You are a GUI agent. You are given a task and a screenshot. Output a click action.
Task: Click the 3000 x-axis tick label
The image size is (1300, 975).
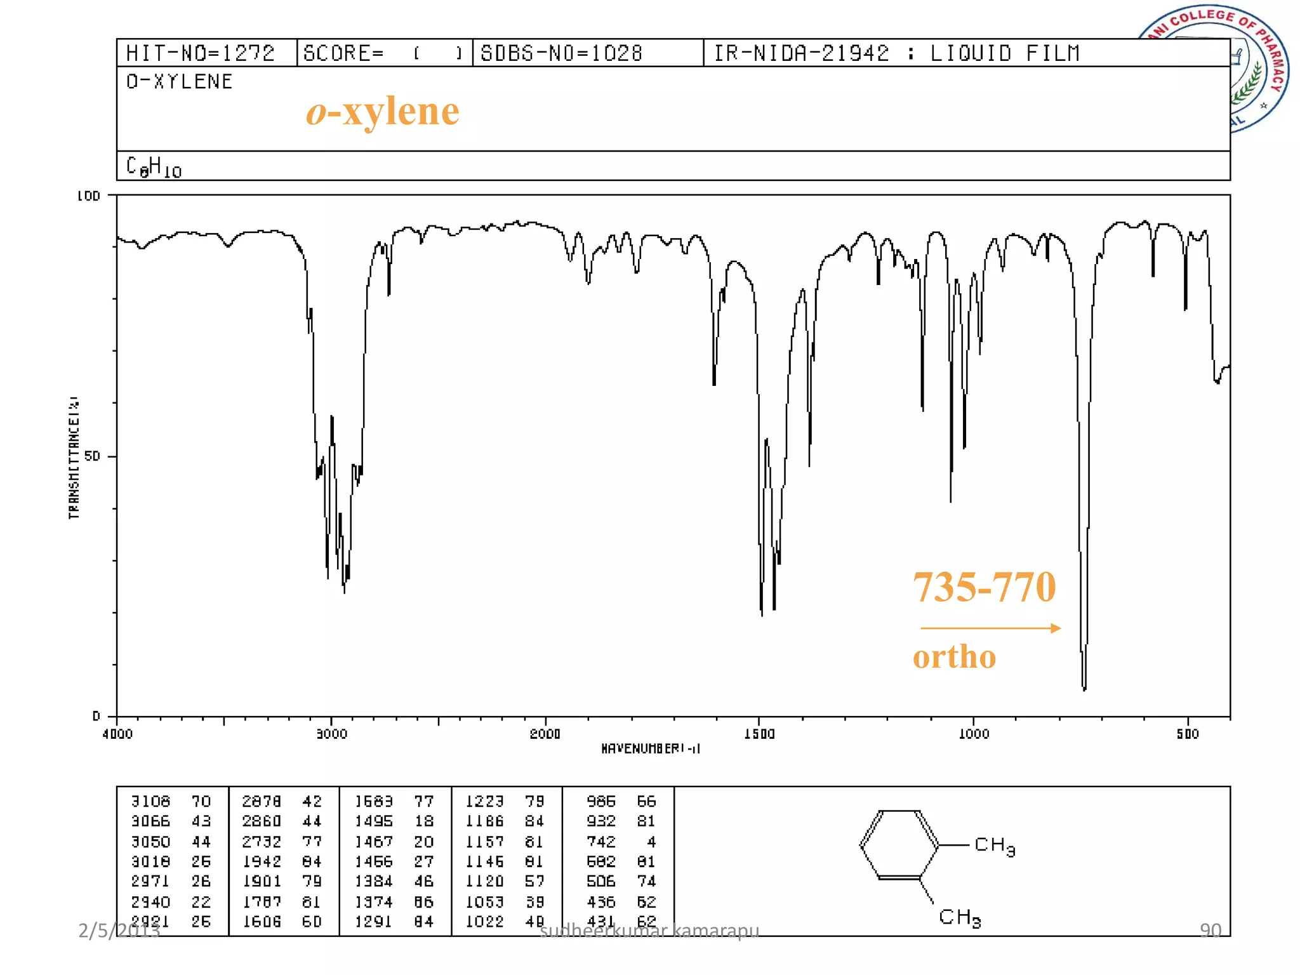tap(332, 734)
